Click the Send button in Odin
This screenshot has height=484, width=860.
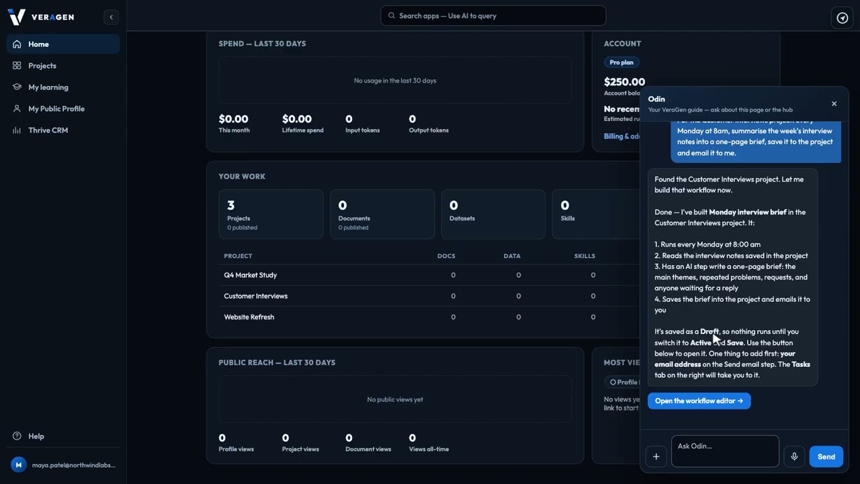[x=826, y=456]
